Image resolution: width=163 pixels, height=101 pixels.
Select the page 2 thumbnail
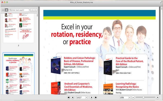coord(18,28)
